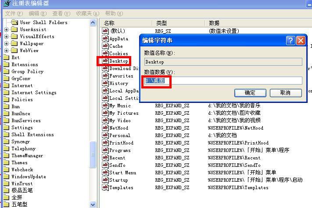Screen dimensions: 312x208
Task: Click the tree pane scrollbar thumb
Action: [x=93, y=155]
